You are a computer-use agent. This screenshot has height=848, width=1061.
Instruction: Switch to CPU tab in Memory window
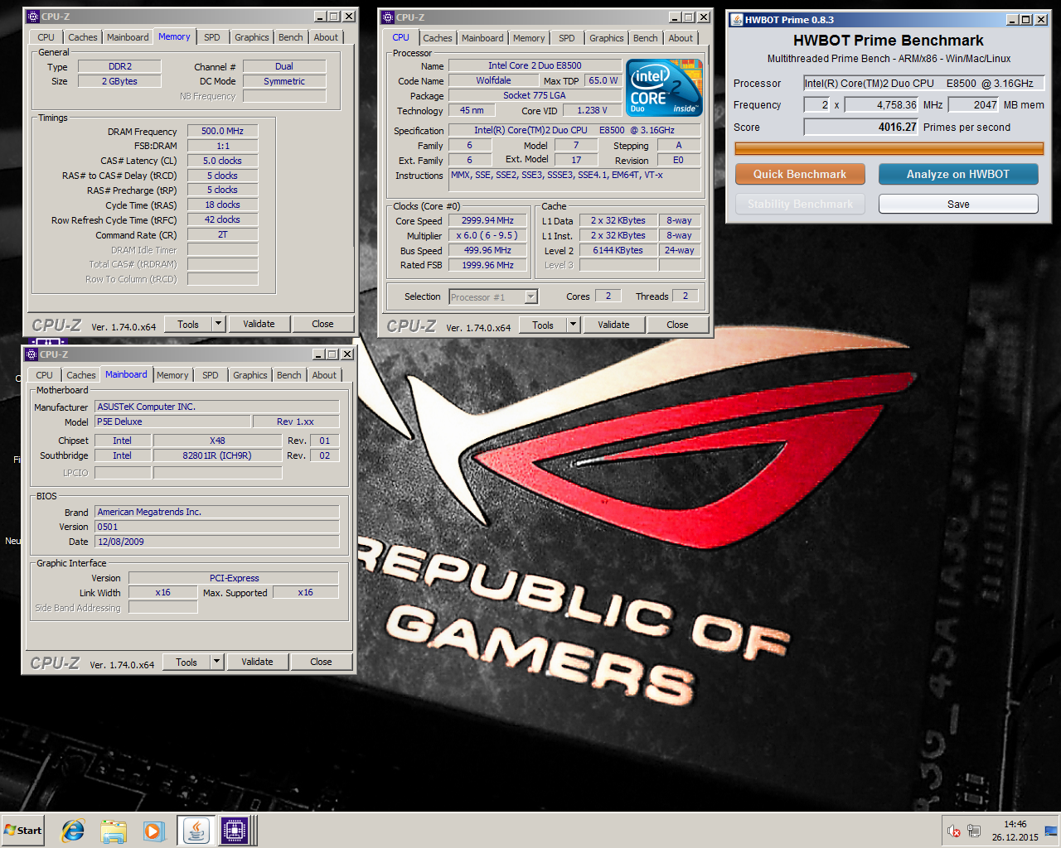(46, 37)
